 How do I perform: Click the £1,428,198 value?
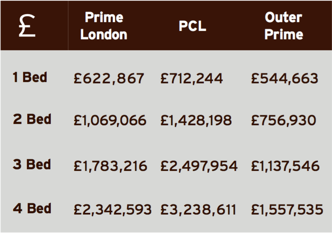(196, 121)
